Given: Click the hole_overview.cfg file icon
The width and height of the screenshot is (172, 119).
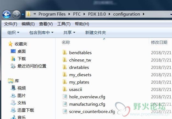Looking at the screenshot, I should [x=65, y=97].
